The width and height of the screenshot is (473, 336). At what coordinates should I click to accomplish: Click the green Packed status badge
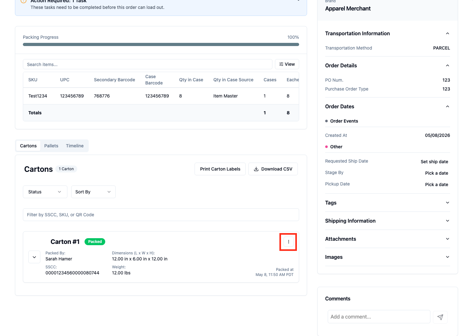[95, 242]
